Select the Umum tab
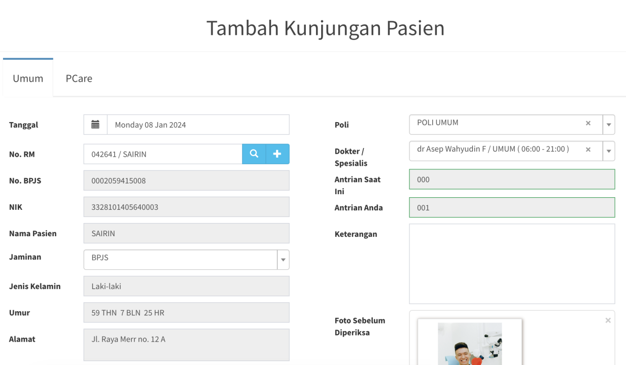The height and width of the screenshot is (365, 626). (28, 79)
